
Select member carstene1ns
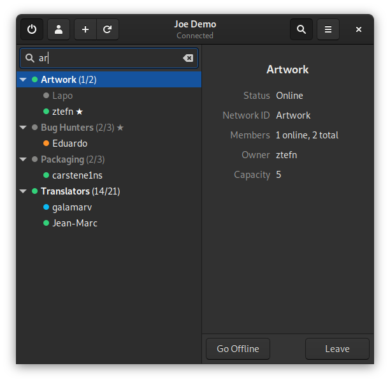(x=77, y=175)
